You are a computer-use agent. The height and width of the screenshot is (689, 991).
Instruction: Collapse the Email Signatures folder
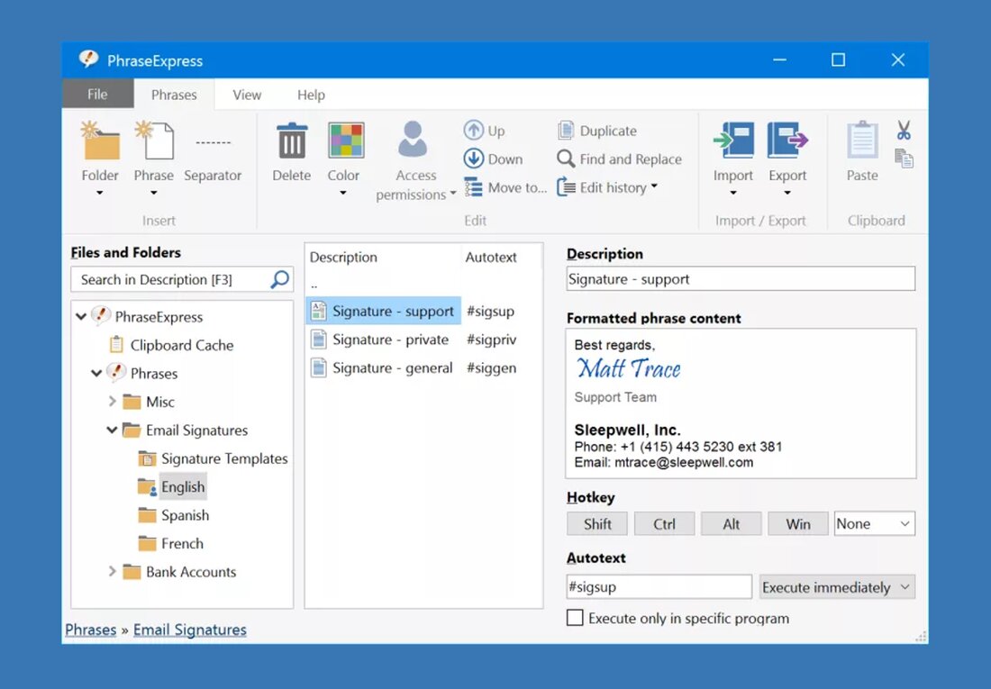click(112, 430)
